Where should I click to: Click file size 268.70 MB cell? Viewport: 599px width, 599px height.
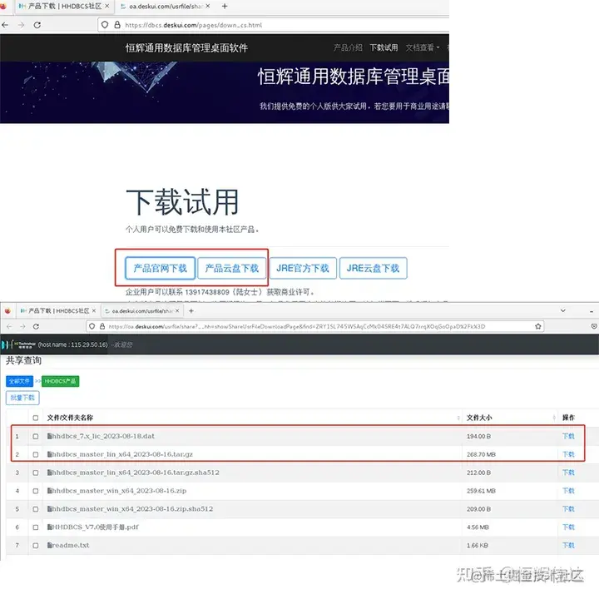(x=481, y=454)
